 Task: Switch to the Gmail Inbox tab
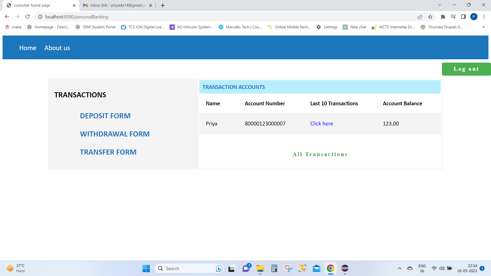115,5
